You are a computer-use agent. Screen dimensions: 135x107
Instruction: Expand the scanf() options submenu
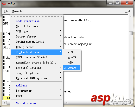point(36,73)
